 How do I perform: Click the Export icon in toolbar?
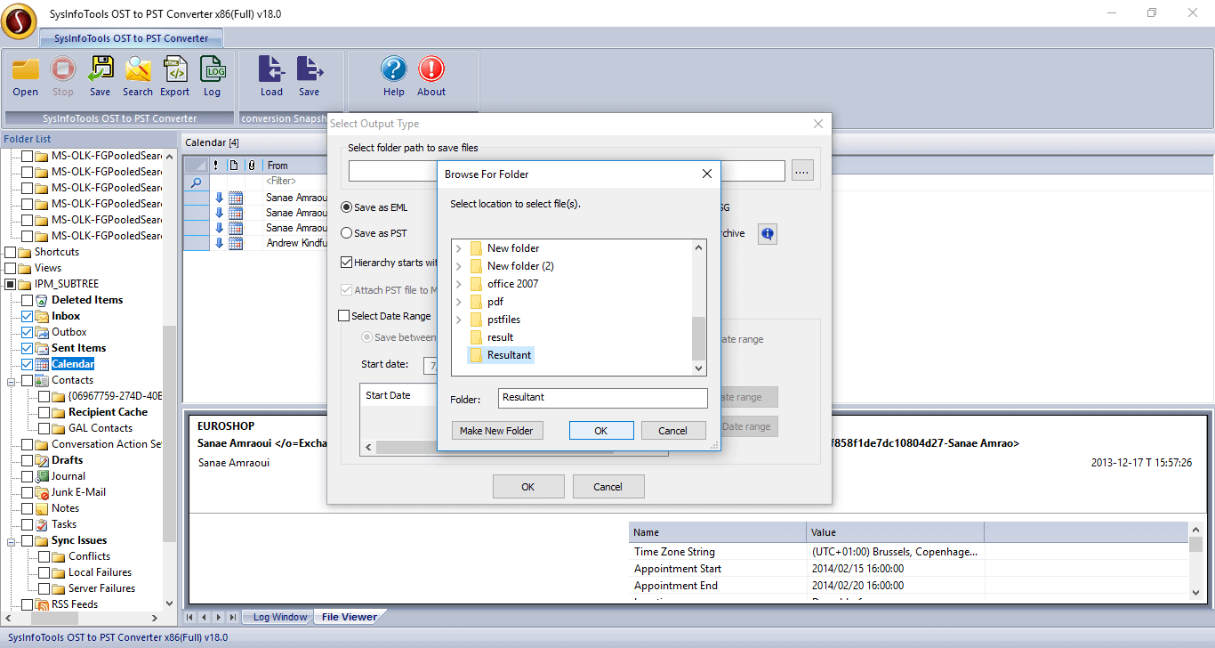pyautogui.click(x=175, y=69)
